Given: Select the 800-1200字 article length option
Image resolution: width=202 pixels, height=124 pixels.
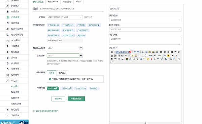Looking at the screenshot, I should pyautogui.click(x=53, y=88).
